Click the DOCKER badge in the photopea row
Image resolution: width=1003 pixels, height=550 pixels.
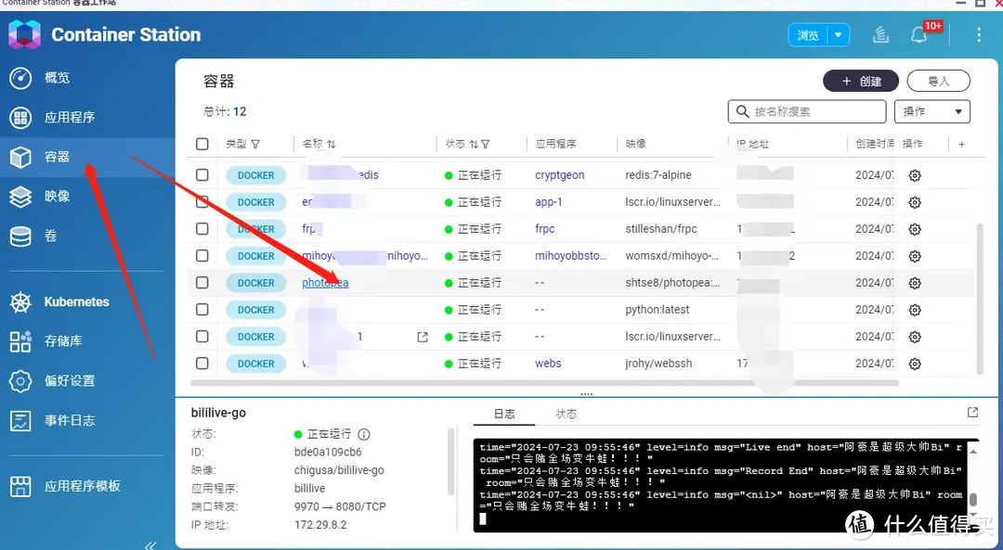tap(256, 282)
